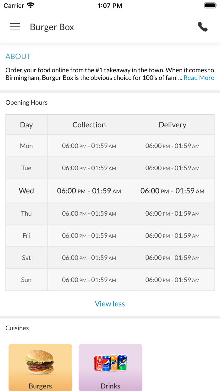The height and width of the screenshot is (391, 220).
Task: Open the hamburger navigation menu
Action: (x=15, y=27)
